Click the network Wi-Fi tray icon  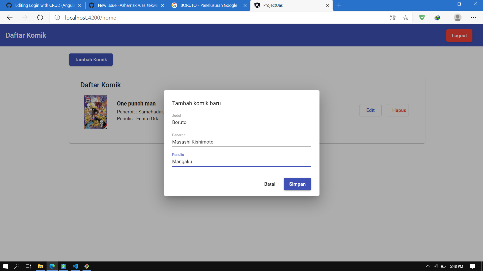(x=435, y=266)
